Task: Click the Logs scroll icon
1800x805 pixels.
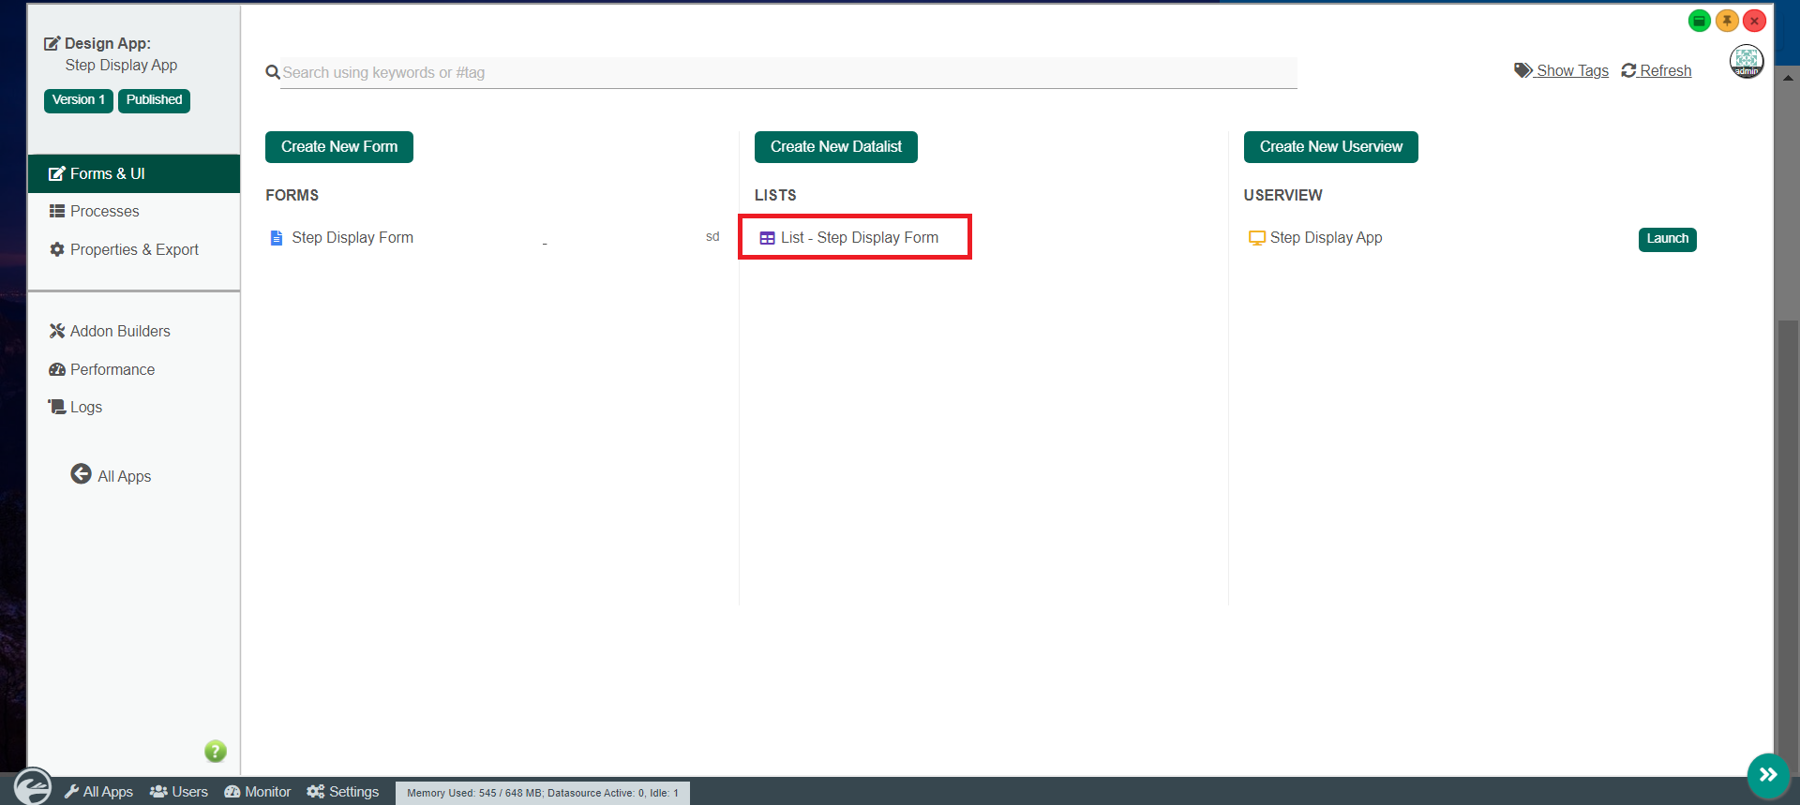Action: pos(57,407)
